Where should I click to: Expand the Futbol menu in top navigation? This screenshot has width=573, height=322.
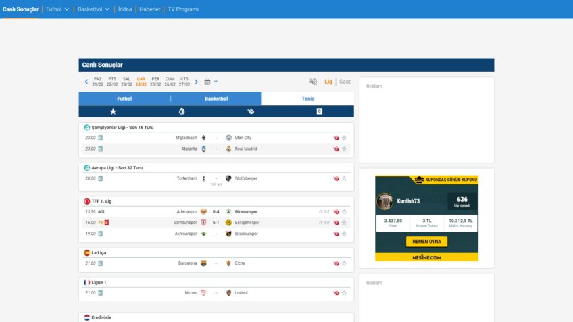coord(57,9)
